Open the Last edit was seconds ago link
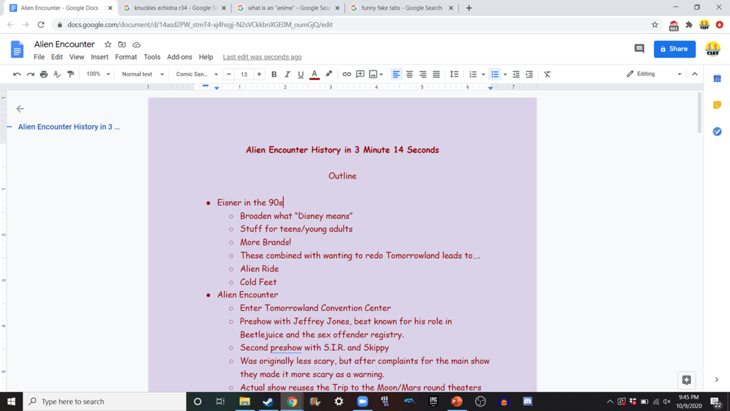Viewport: 730px width, 411px height. 262,57
